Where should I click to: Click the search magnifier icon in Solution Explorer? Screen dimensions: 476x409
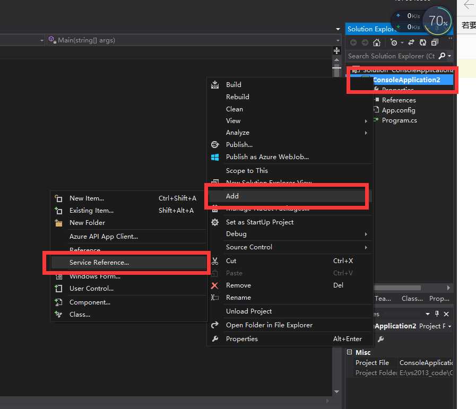pos(442,56)
